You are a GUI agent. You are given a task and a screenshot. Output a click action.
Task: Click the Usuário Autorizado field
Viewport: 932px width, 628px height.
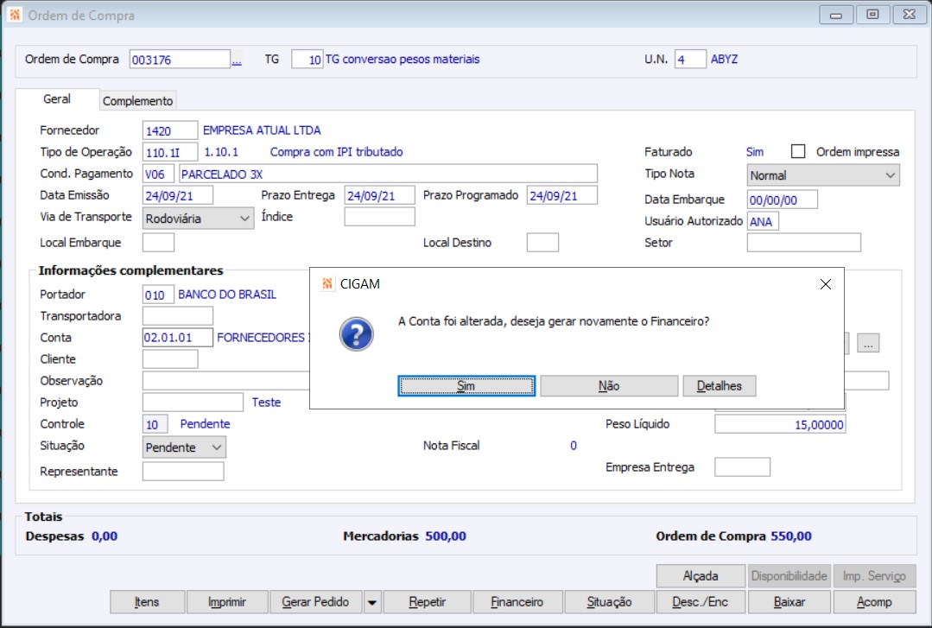pos(763,221)
